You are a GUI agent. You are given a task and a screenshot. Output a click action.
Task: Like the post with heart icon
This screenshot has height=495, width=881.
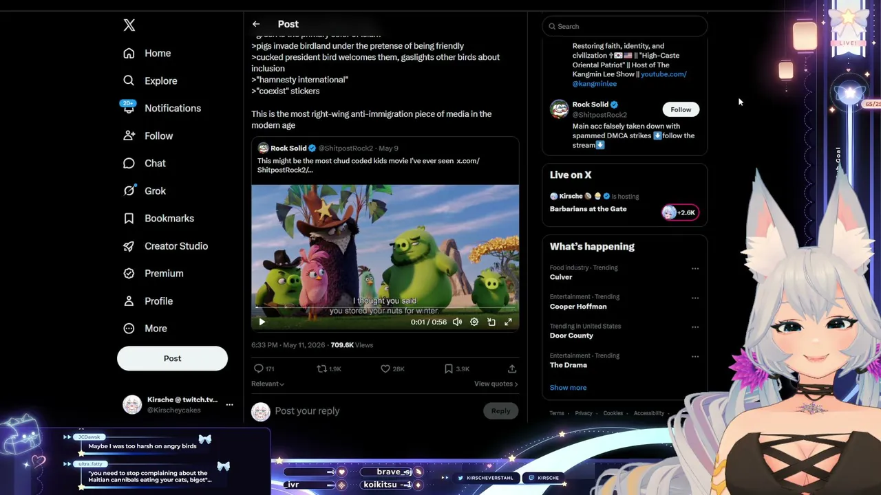pyautogui.click(x=385, y=369)
